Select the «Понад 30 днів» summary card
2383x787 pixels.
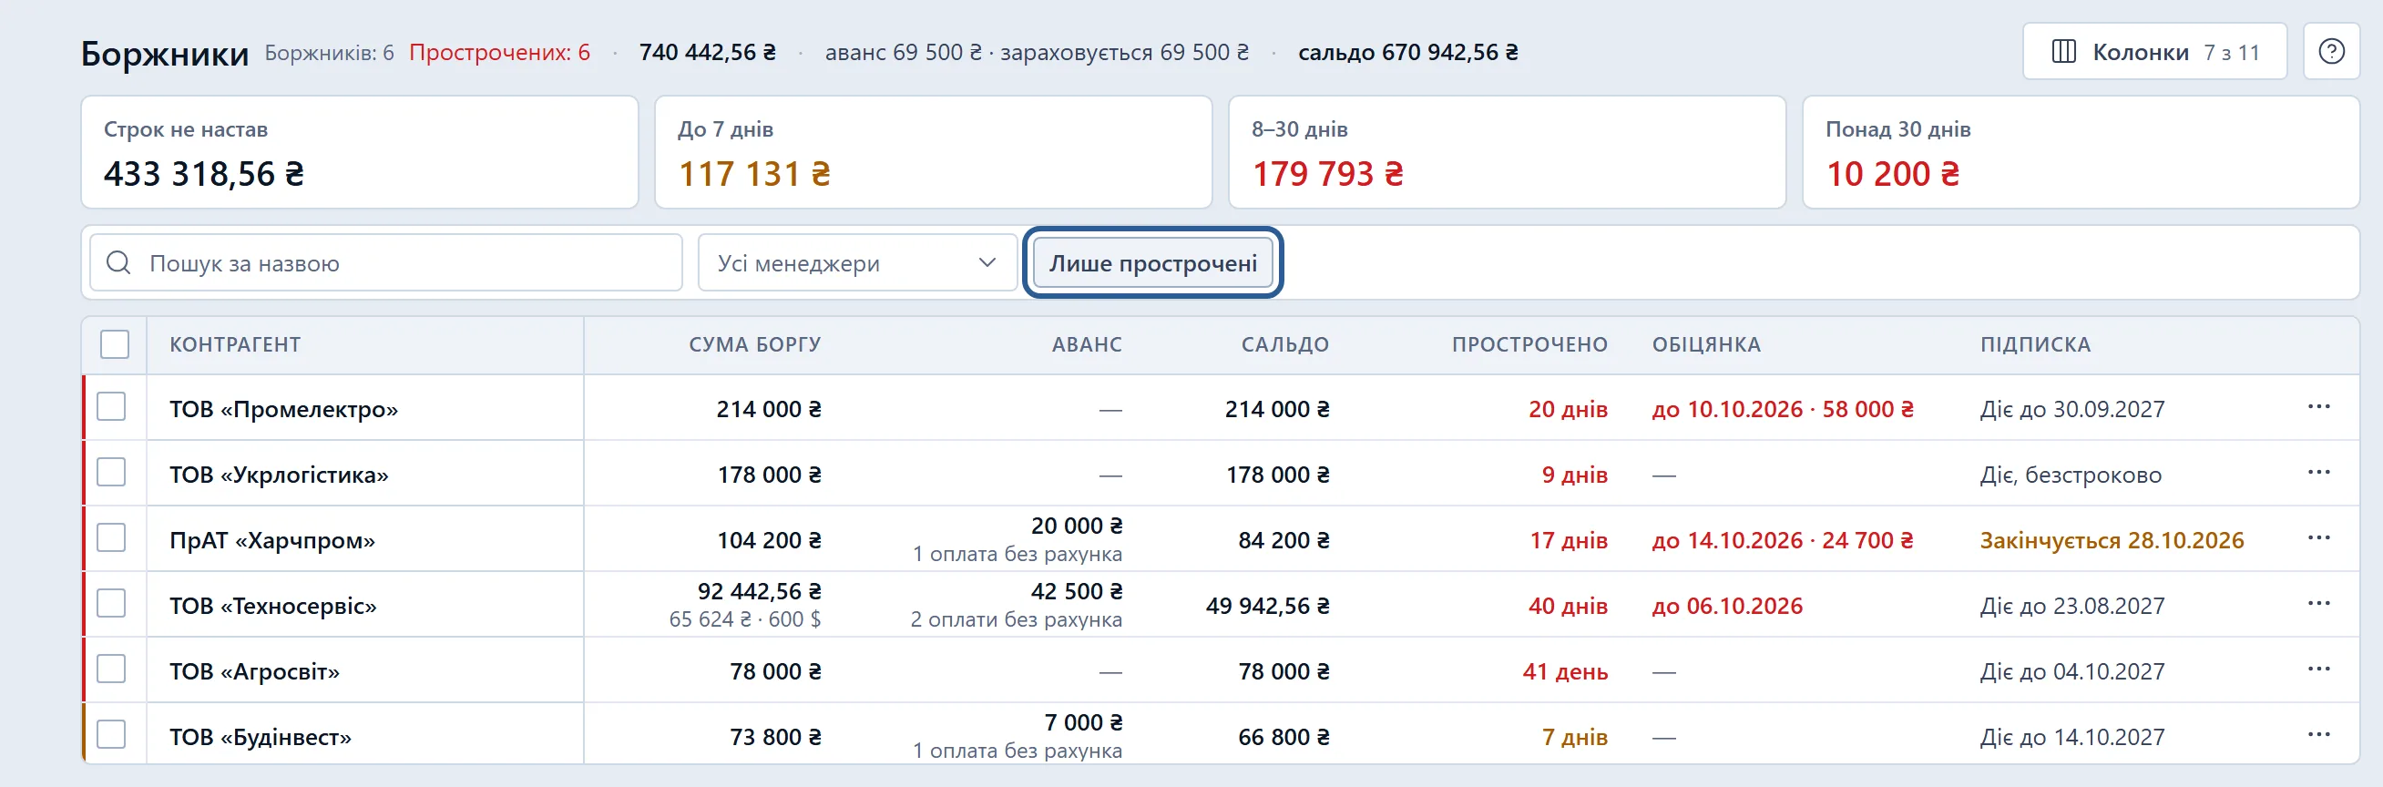coord(2081,153)
